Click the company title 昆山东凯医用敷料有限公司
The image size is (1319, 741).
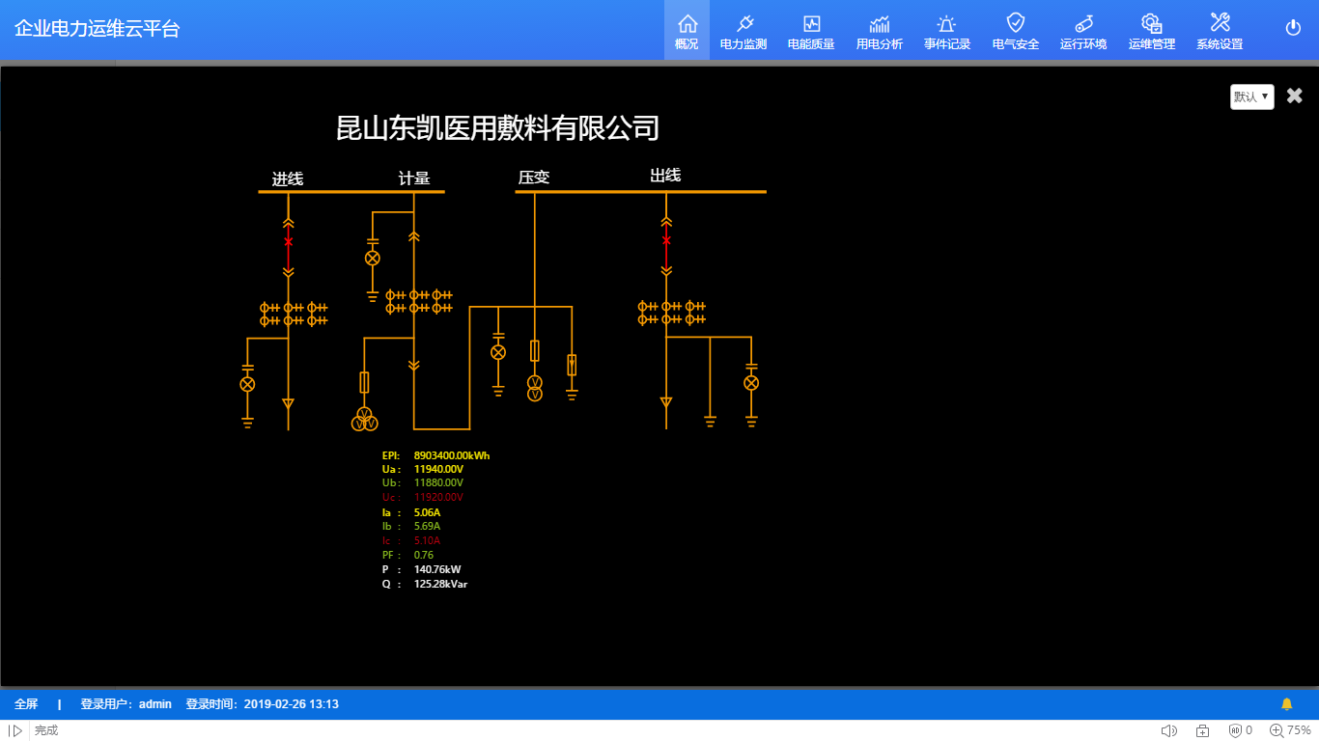[x=497, y=127]
